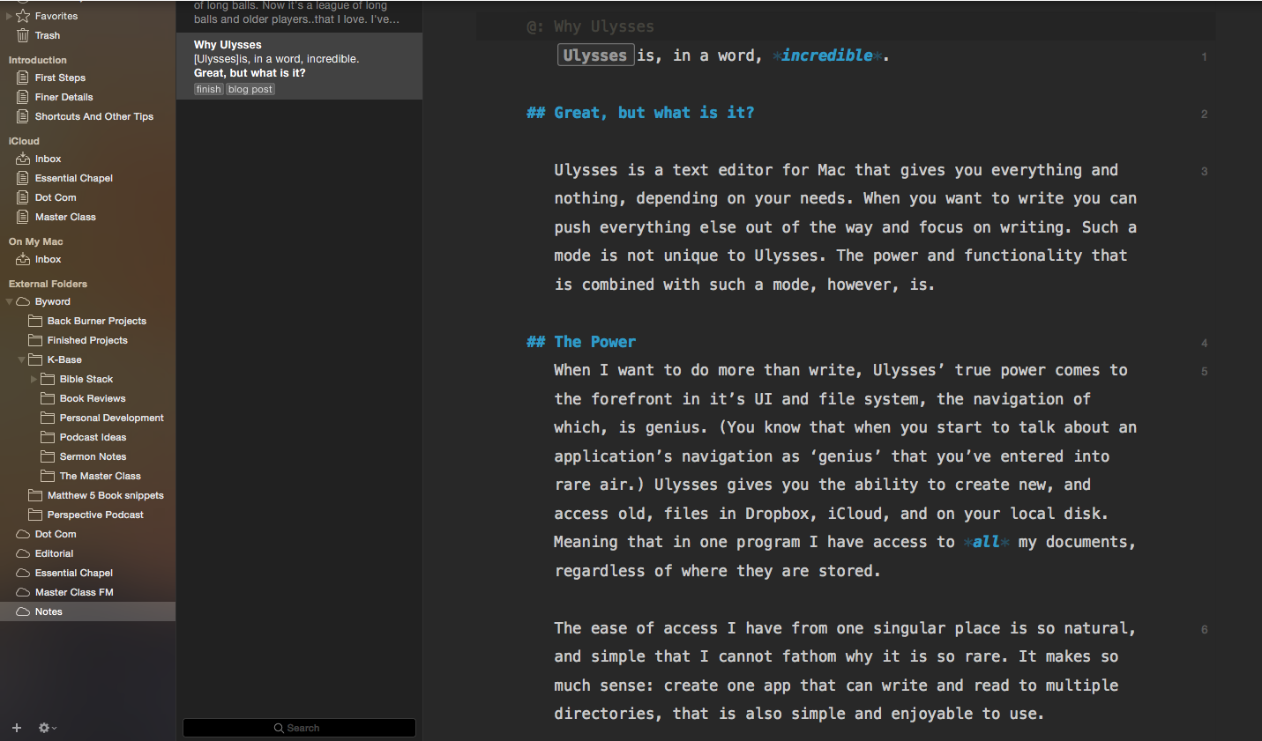Click the Favorites star icon
The height and width of the screenshot is (741, 1262).
[23, 16]
